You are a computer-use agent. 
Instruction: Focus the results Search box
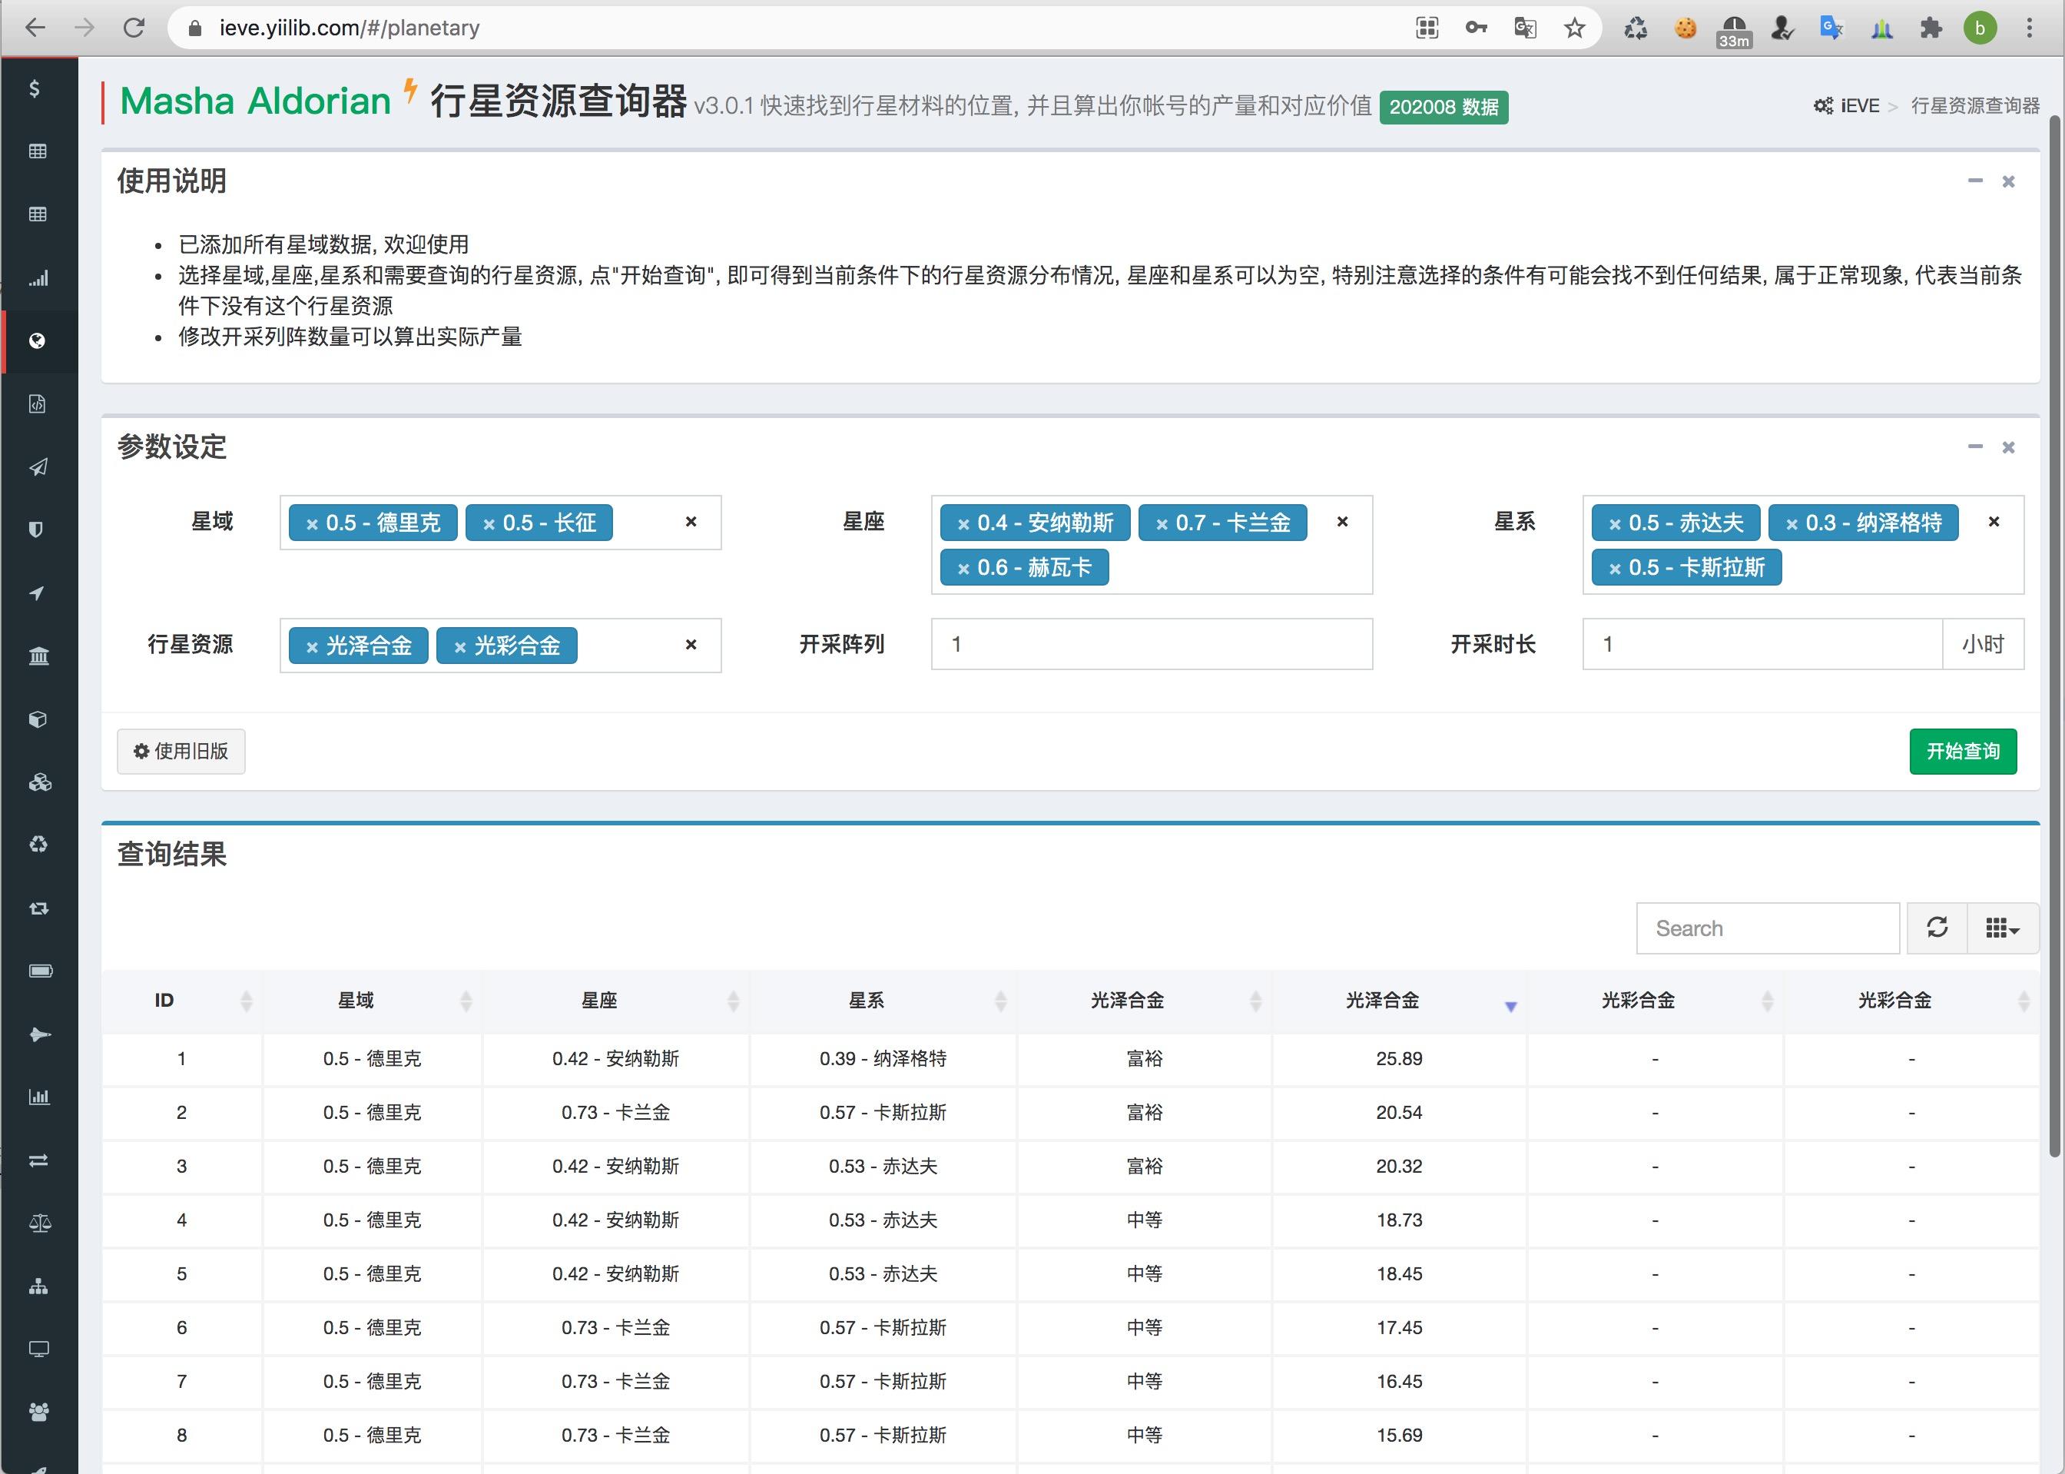pyautogui.click(x=1768, y=928)
